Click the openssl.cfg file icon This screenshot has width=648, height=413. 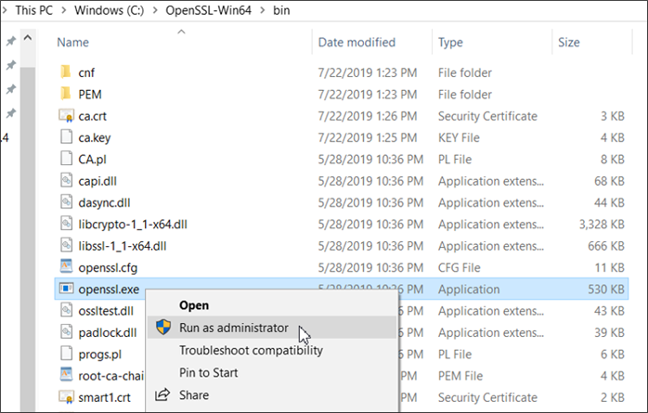click(x=66, y=267)
